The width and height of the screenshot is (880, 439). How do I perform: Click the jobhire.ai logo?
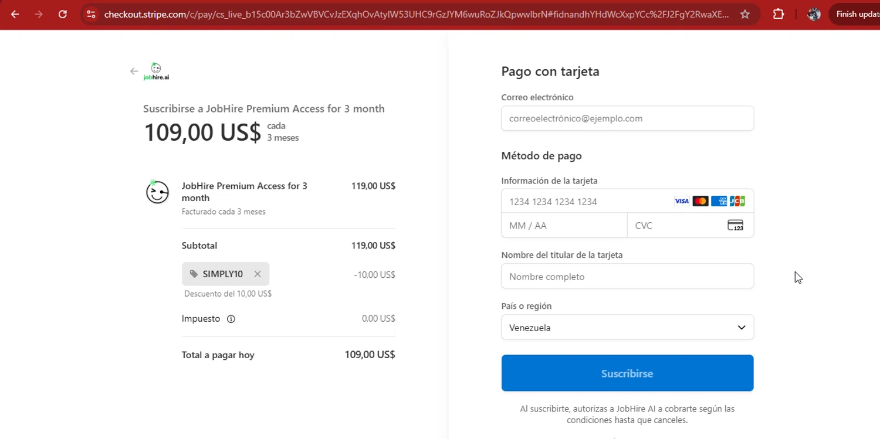(156, 72)
